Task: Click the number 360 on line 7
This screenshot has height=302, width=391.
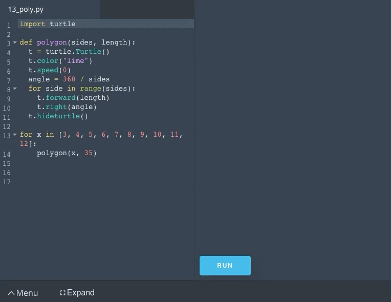Action: click(x=69, y=79)
